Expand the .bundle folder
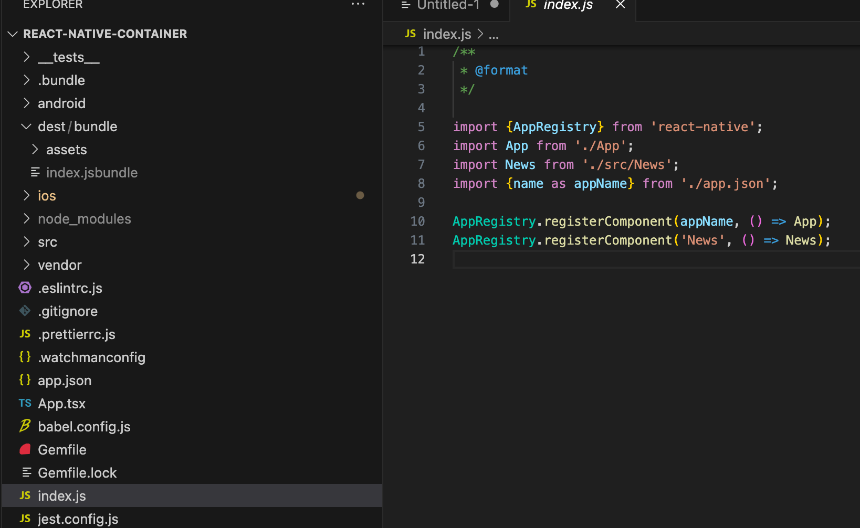860x528 pixels. (x=27, y=80)
